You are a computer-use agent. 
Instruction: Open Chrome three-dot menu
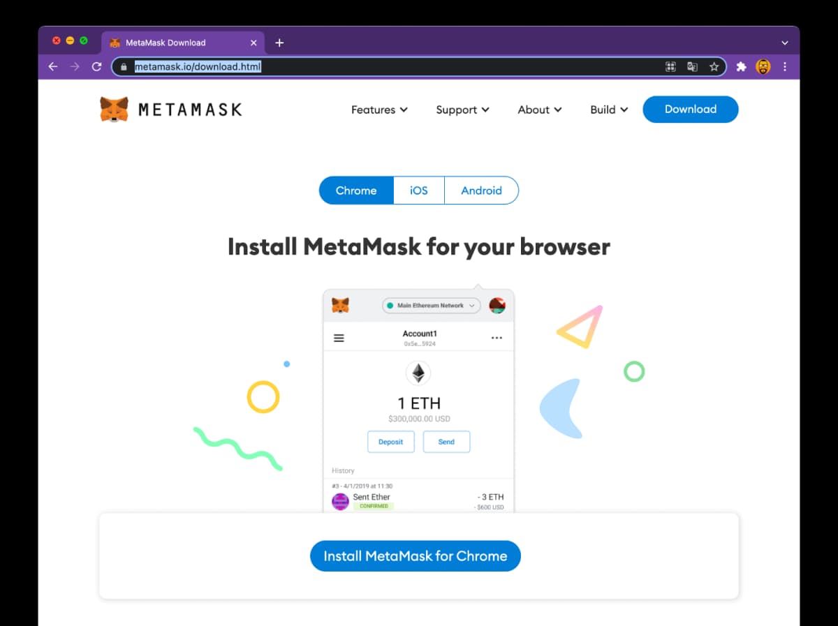785,67
